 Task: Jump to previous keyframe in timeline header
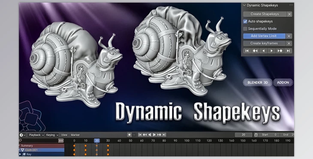coord(145,135)
